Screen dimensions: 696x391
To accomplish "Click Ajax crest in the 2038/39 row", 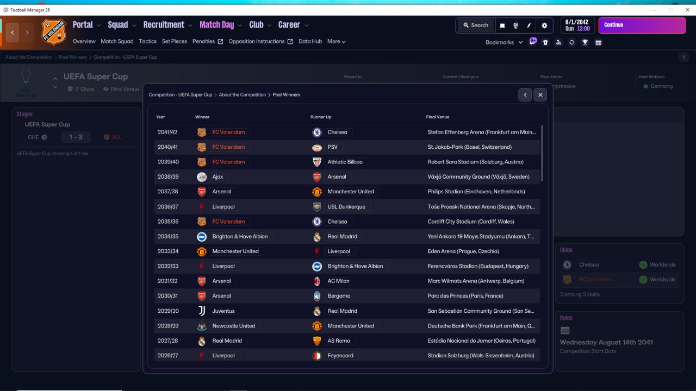I will (202, 177).
